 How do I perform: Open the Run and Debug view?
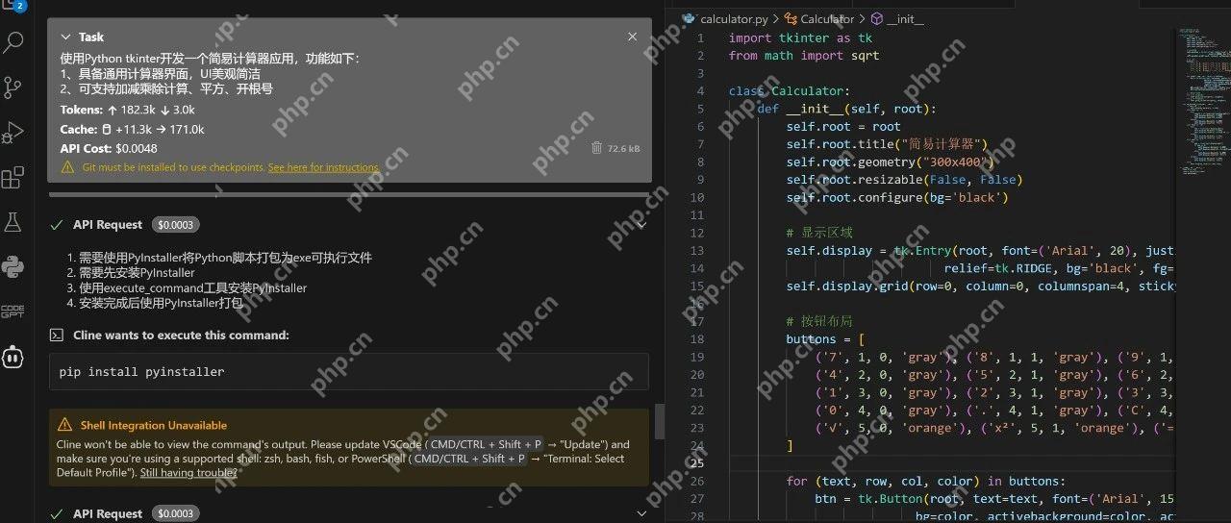pyautogui.click(x=13, y=133)
